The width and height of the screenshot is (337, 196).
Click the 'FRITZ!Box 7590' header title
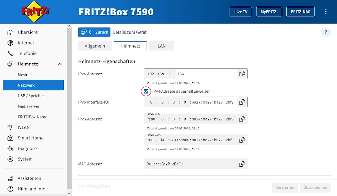point(116,12)
